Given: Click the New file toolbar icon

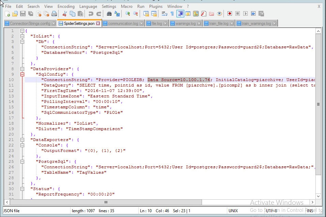Looking at the screenshot, I should pos(7,14).
